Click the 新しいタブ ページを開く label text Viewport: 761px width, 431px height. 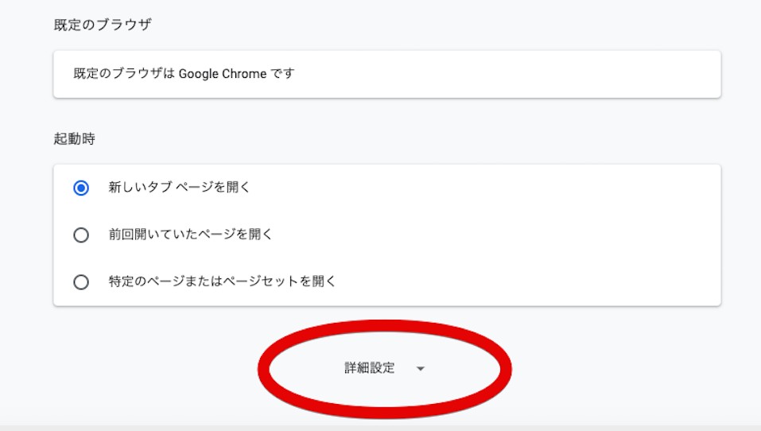click(180, 188)
